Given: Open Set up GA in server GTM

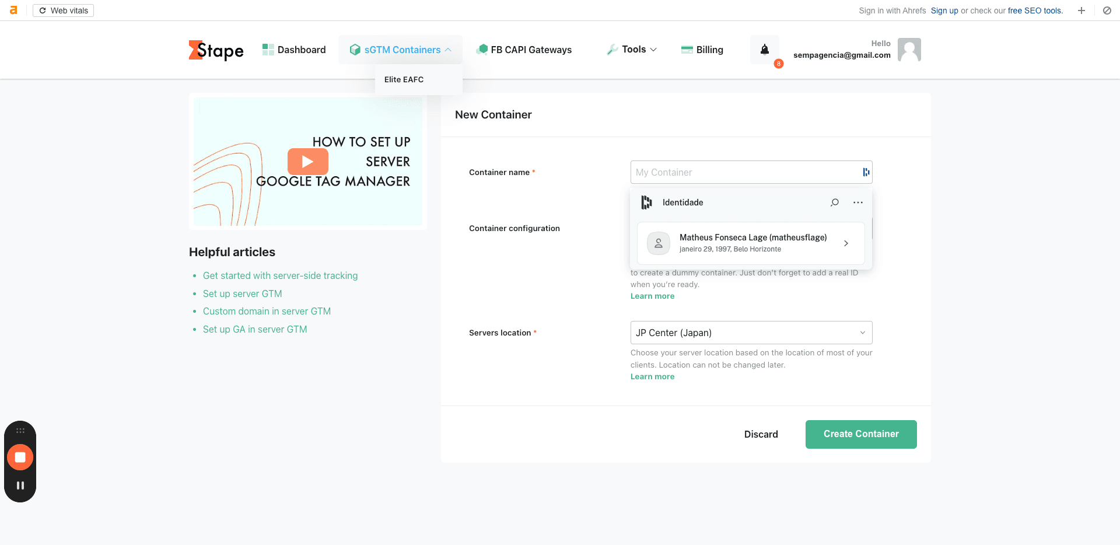Looking at the screenshot, I should pyautogui.click(x=255, y=329).
